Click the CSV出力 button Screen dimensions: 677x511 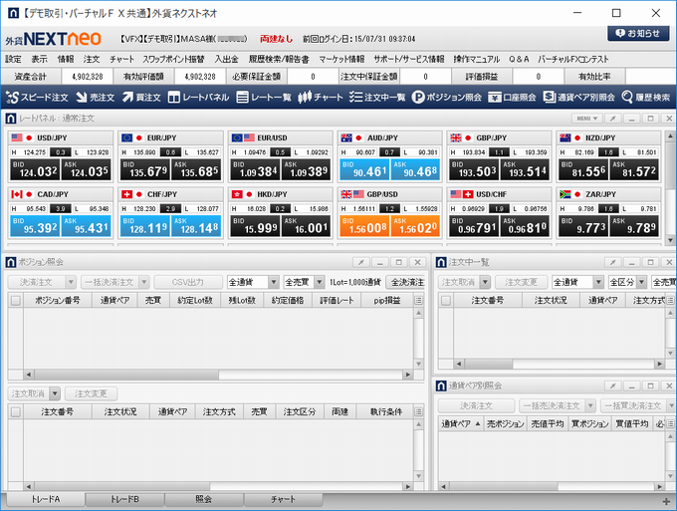(x=188, y=282)
